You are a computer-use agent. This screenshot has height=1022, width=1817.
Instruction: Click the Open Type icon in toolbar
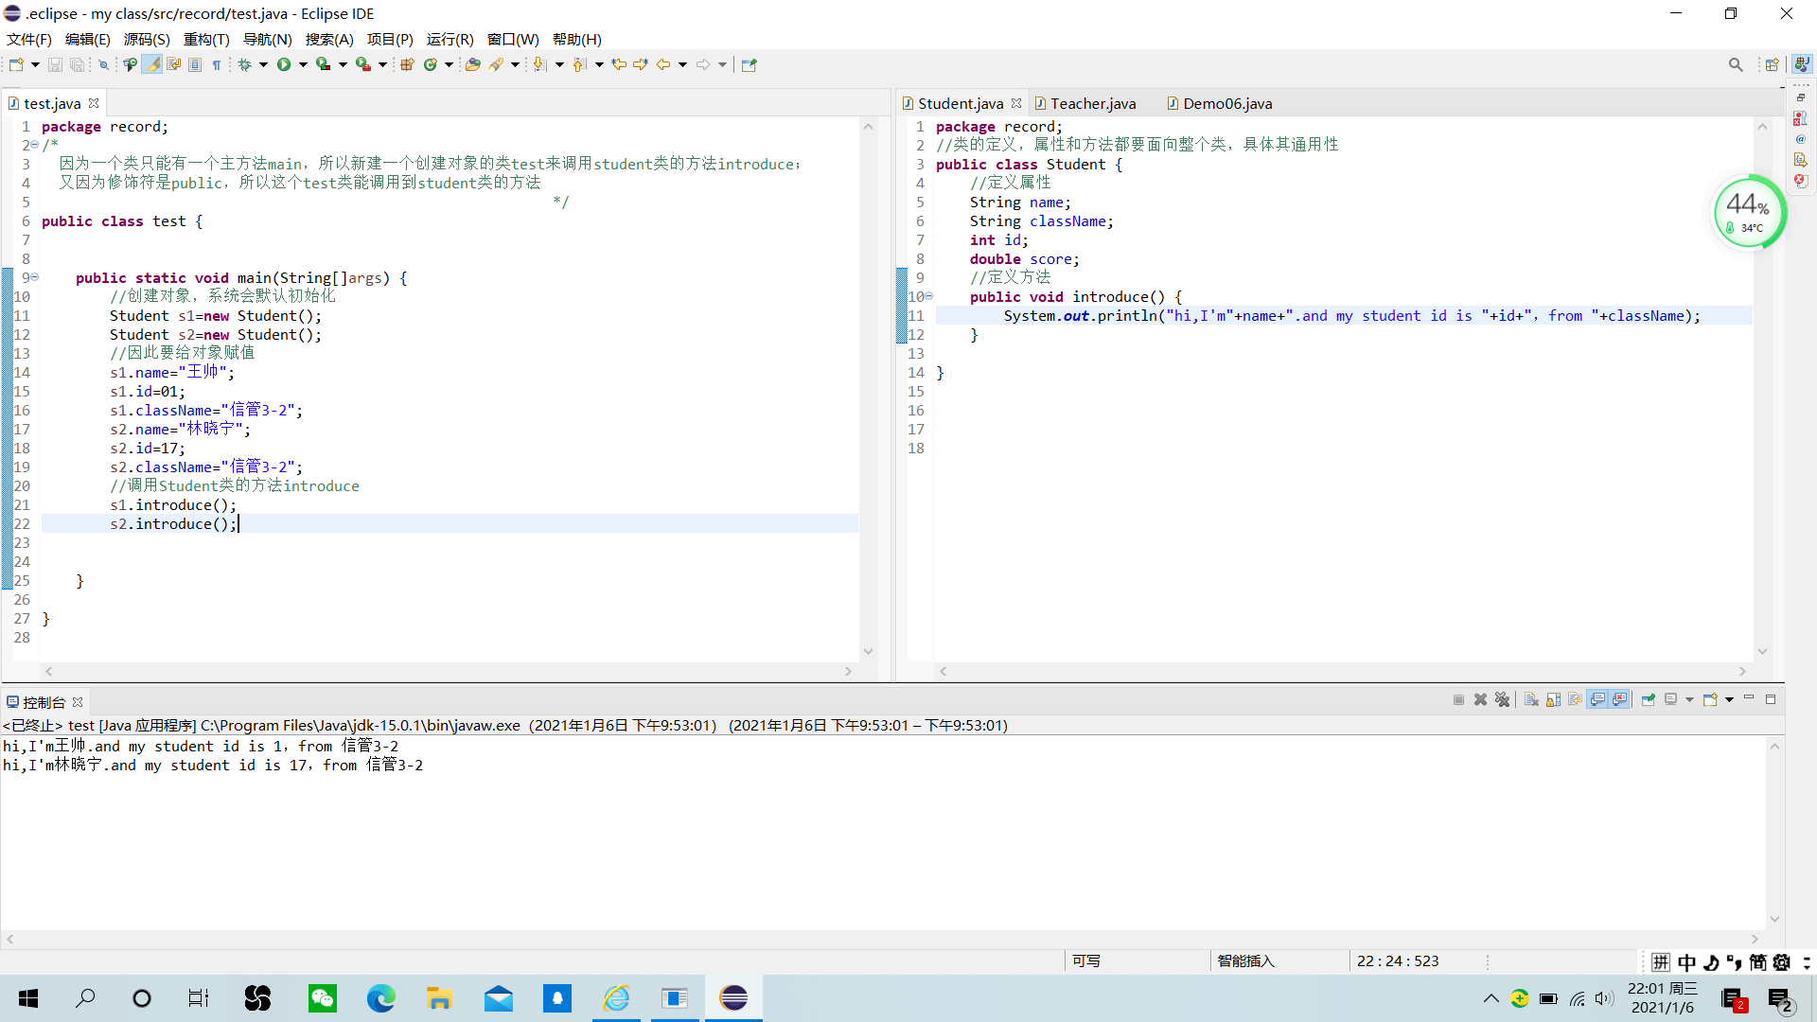(x=472, y=64)
